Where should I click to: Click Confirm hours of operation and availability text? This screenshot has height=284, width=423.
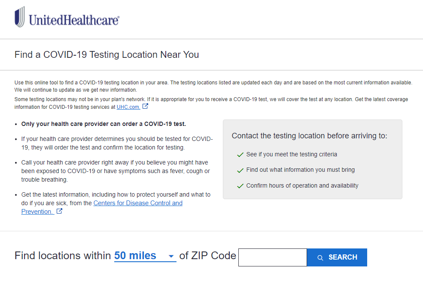point(302,185)
